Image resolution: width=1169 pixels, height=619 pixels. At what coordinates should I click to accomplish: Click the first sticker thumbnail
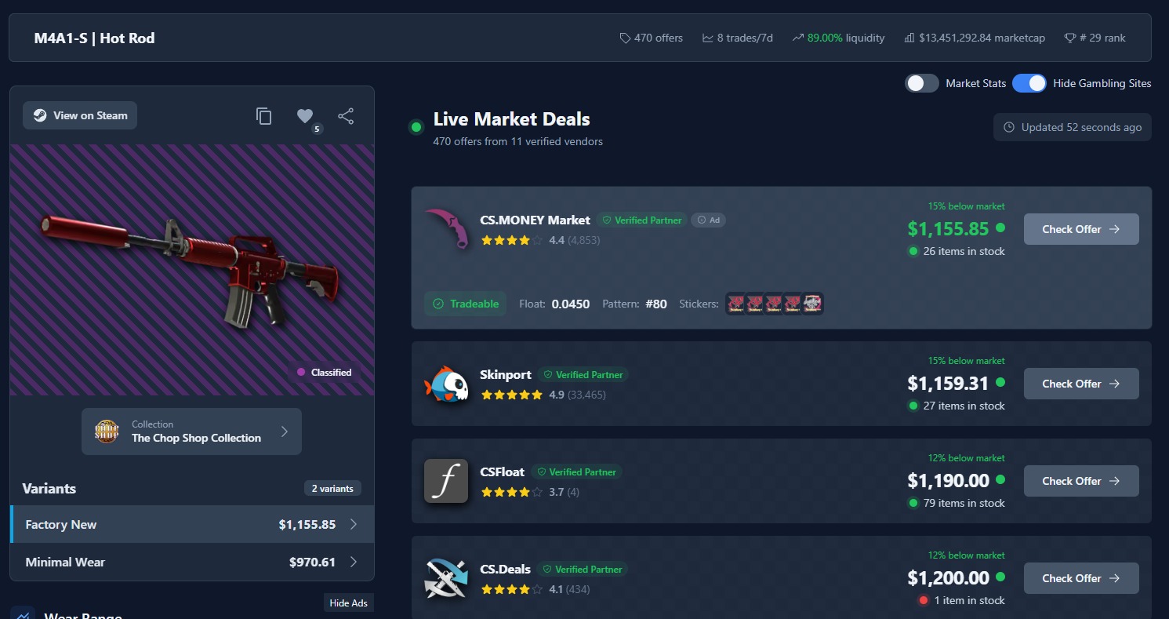coord(735,304)
